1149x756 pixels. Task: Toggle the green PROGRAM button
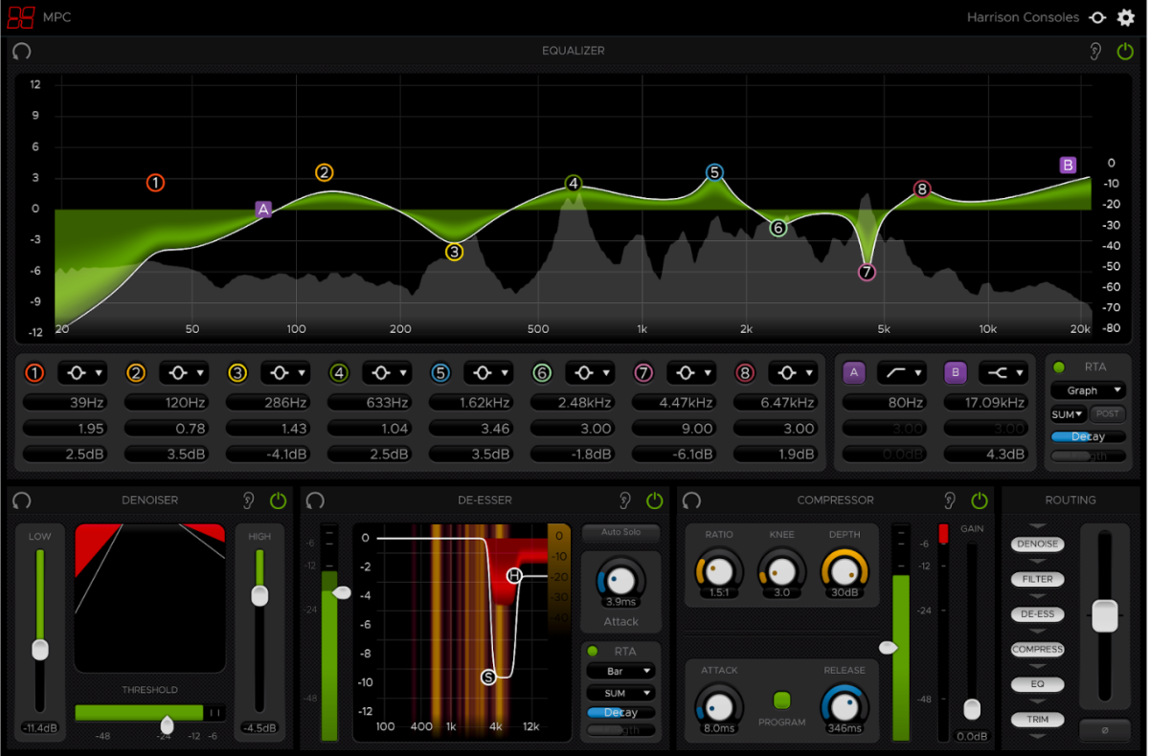tap(781, 700)
